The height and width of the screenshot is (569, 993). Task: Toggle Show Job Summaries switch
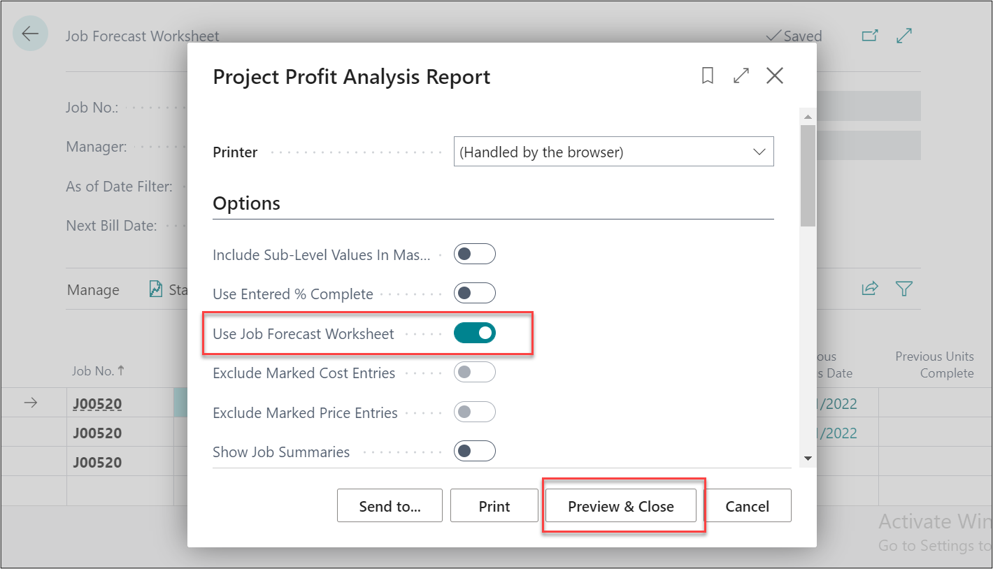coord(474,452)
